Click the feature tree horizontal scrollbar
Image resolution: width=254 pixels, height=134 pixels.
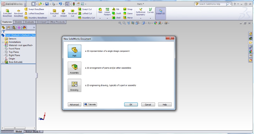pos(18,128)
